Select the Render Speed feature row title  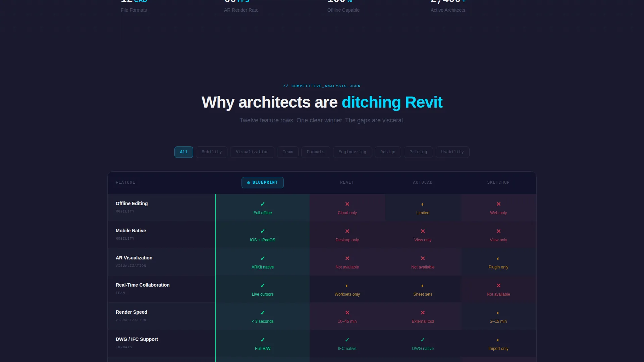click(131, 312)
